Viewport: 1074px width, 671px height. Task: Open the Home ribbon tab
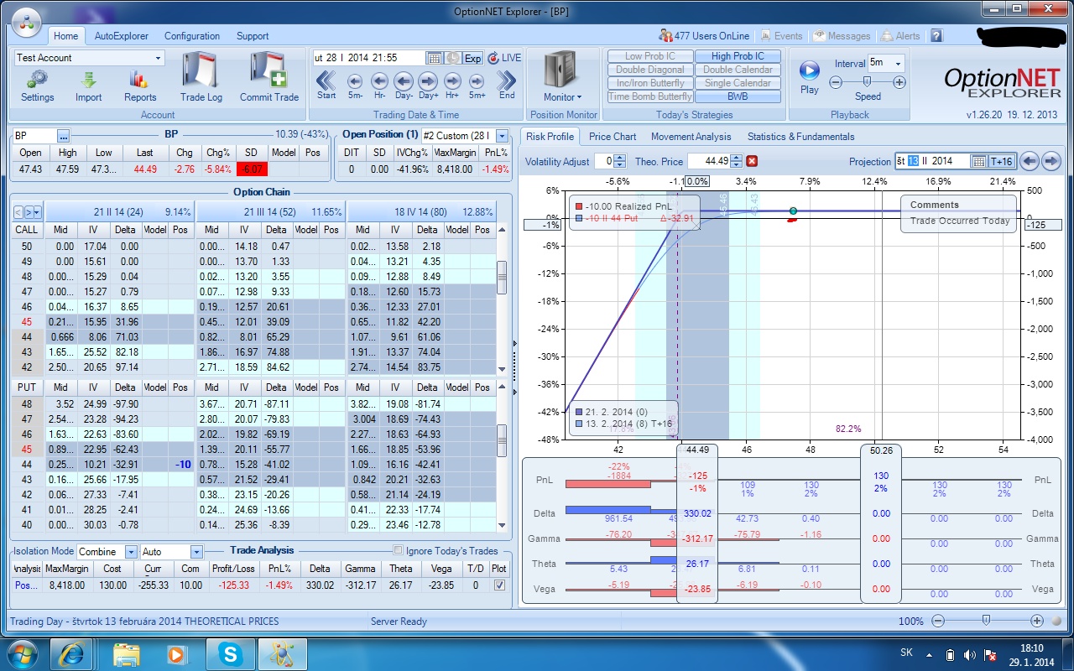tap(65, 36)
